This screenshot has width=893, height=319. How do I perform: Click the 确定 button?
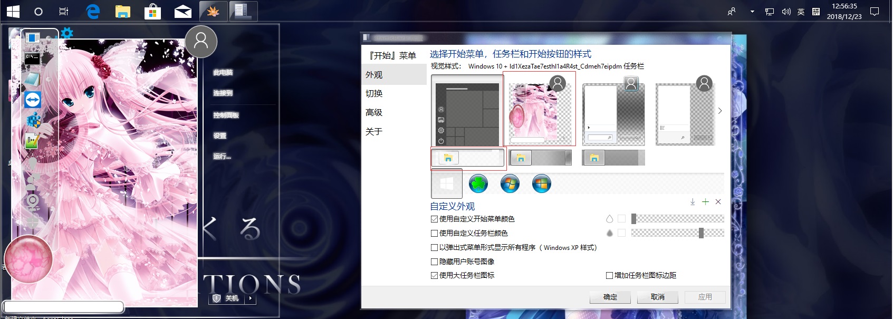pyautogui.click(x=610, y=297)
